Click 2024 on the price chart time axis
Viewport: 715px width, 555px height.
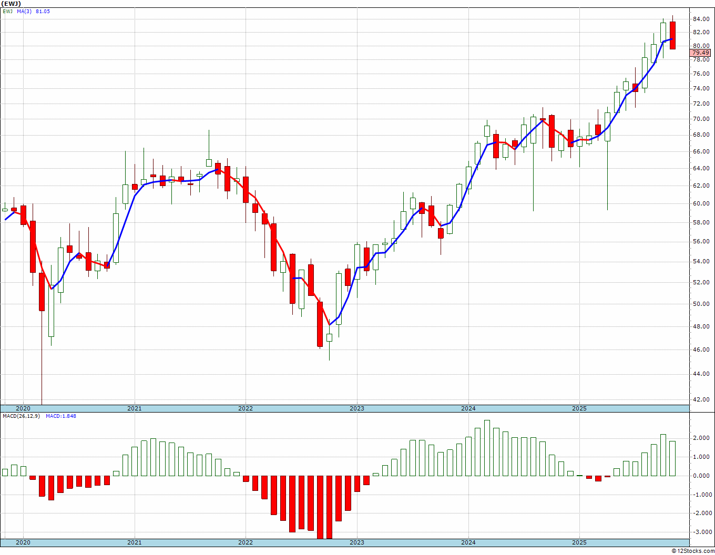pyautogui.click(x=468, y=408)
